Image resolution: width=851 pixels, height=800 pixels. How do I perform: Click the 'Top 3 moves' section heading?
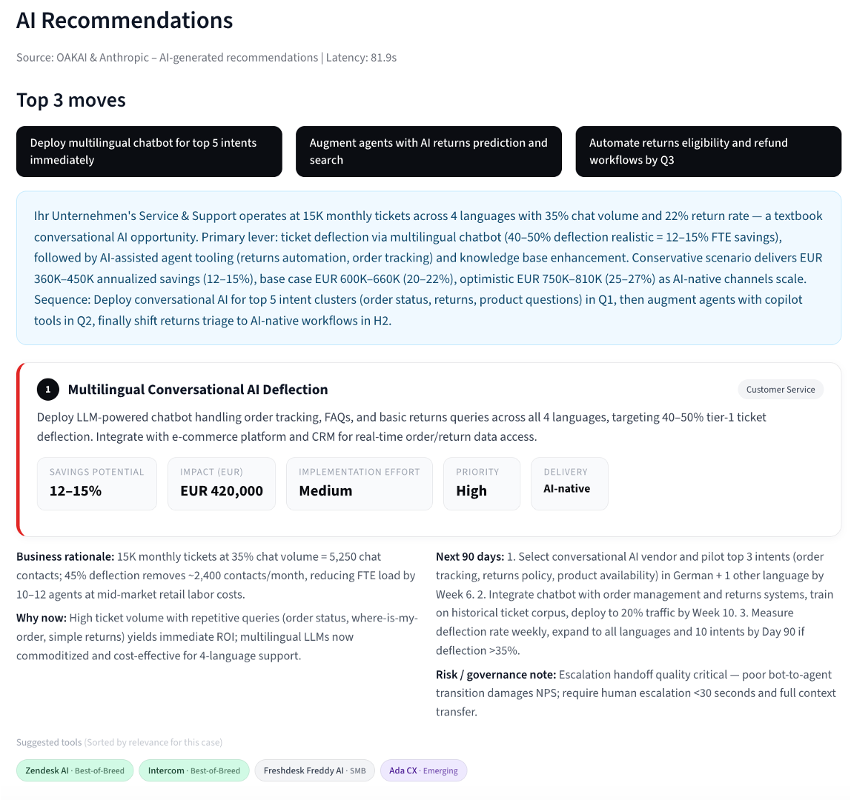pos(71,100)
